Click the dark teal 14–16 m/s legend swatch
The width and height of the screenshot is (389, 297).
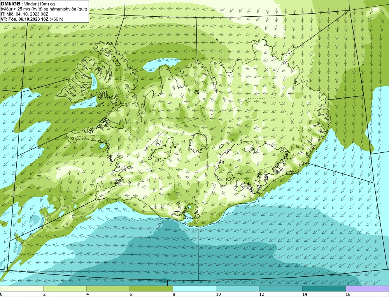pyautogui.click(x=324, y=288)
